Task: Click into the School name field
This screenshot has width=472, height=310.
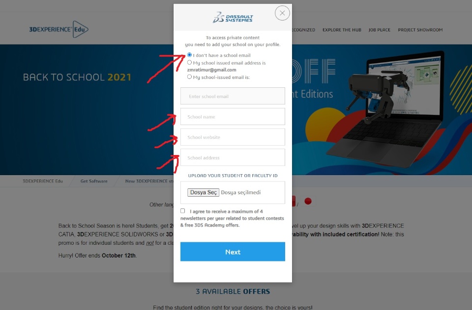Action: pyautogui.click(x=233, y=117)
